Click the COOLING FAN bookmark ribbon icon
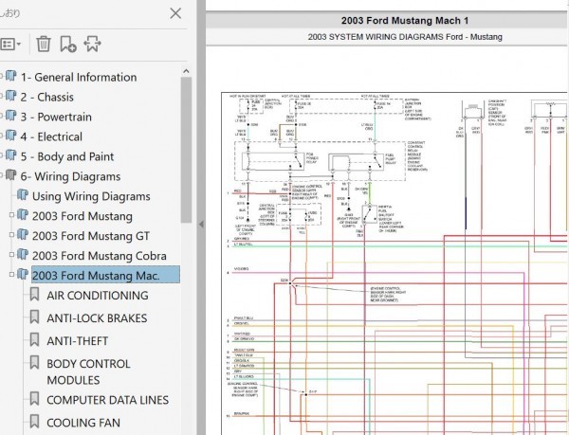The width and height of the screenshot is (569, 435). point(34,421)
